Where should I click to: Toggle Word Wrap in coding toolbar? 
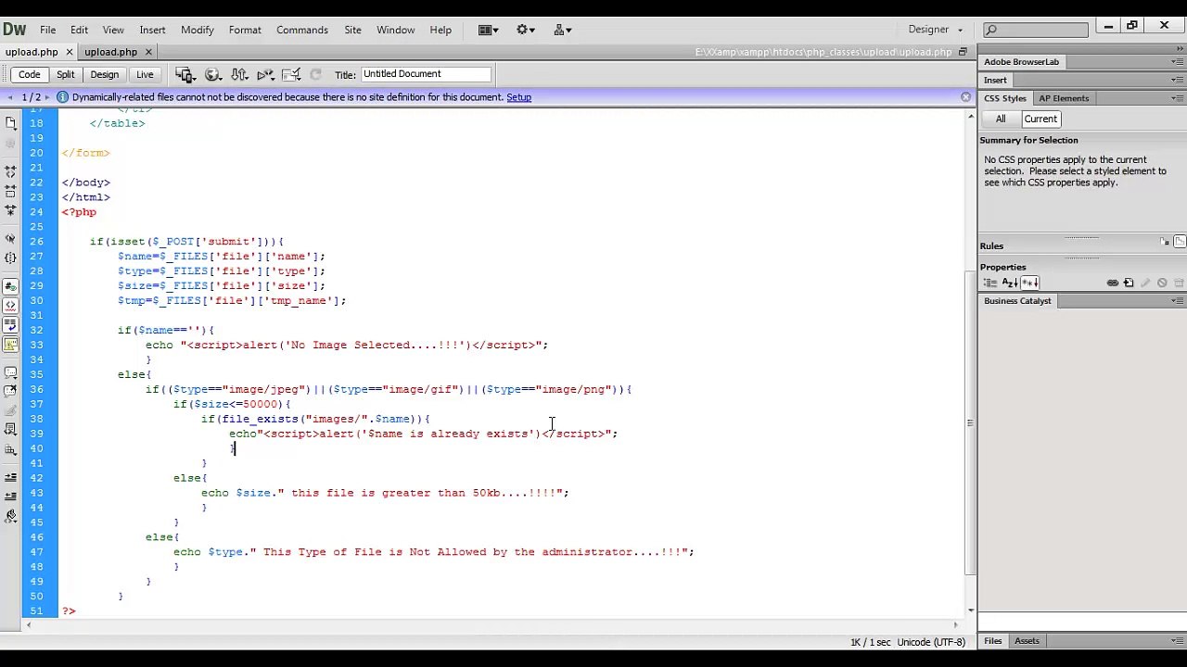click(x=11, y=324)
